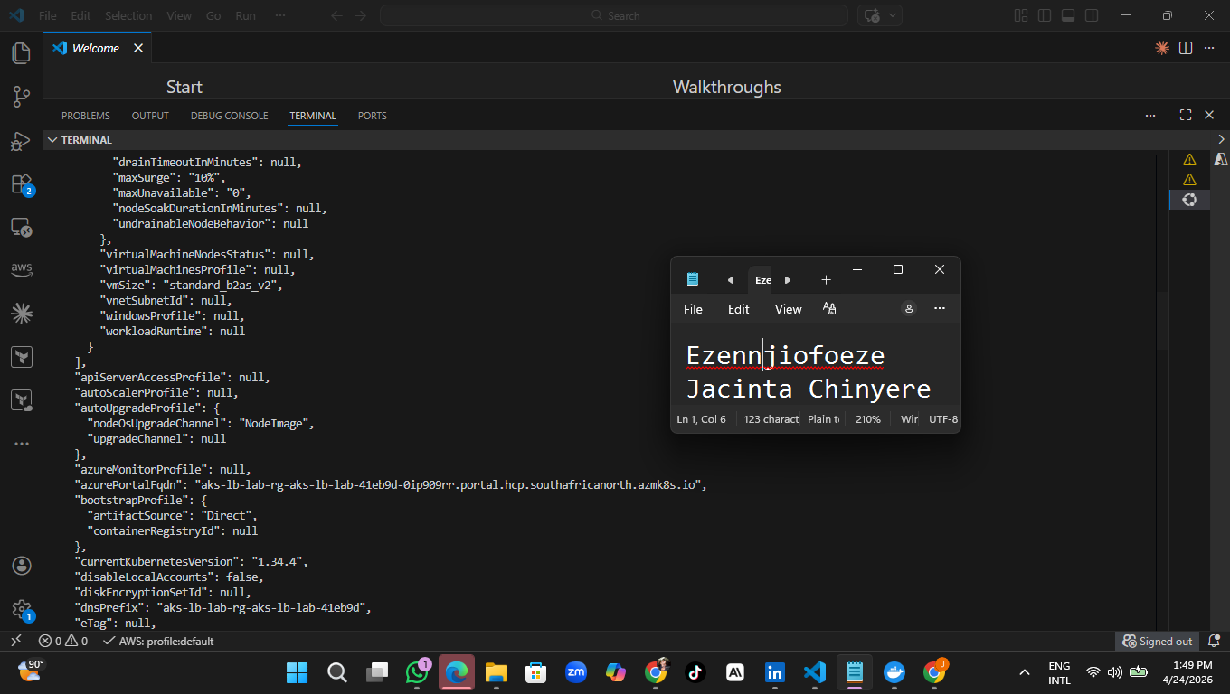Open the Accounts menu in activity bar
The width and height of the screenshot is (1230, 694).
[22, 566]
